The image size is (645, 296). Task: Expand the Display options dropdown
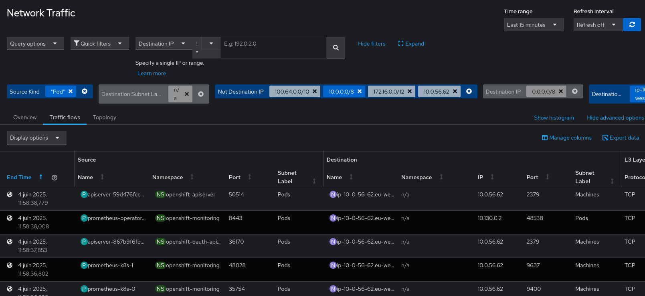coord(36,138)
